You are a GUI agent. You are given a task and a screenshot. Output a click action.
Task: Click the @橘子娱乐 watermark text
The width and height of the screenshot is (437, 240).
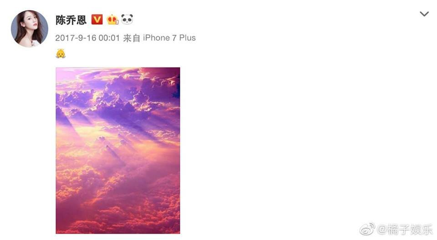(405, 230)
